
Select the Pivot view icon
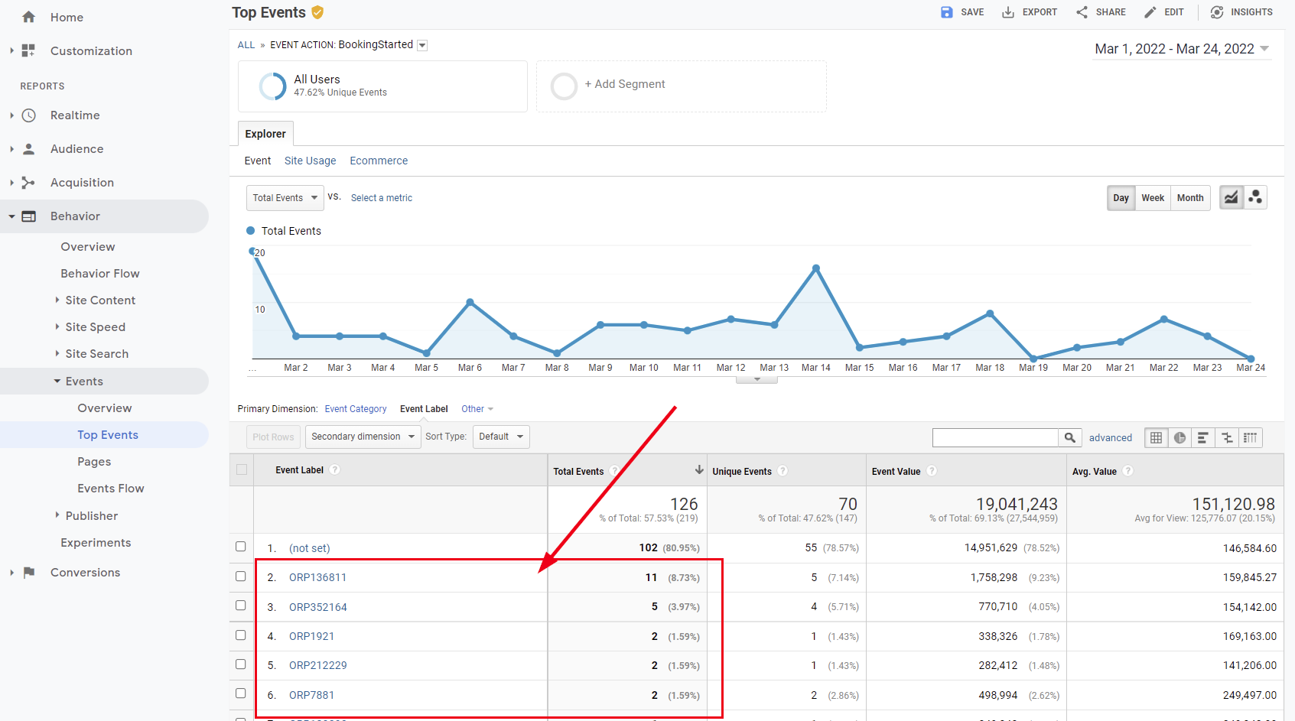(x=1251, y=437)
